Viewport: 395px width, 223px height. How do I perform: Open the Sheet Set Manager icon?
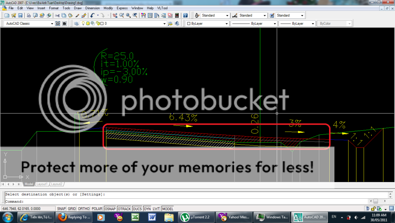(x=164, y=15)
